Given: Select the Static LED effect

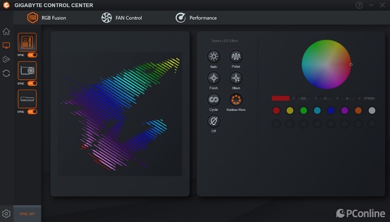Looking at the screenshot, I should (214, 56).
